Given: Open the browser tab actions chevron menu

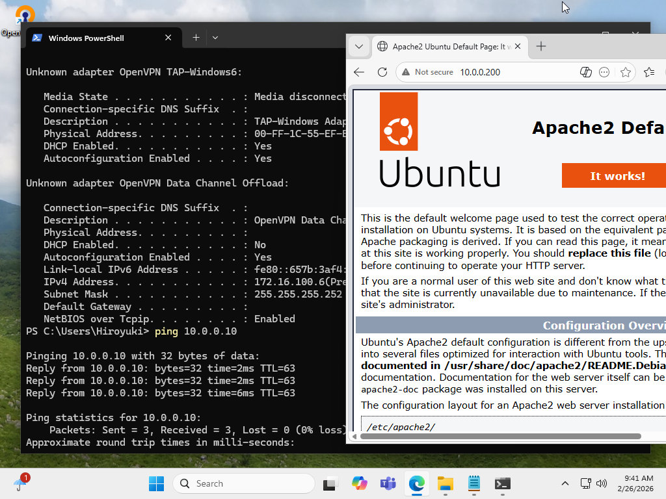Looking at the screenshot, I should click(x=359, y=46).
